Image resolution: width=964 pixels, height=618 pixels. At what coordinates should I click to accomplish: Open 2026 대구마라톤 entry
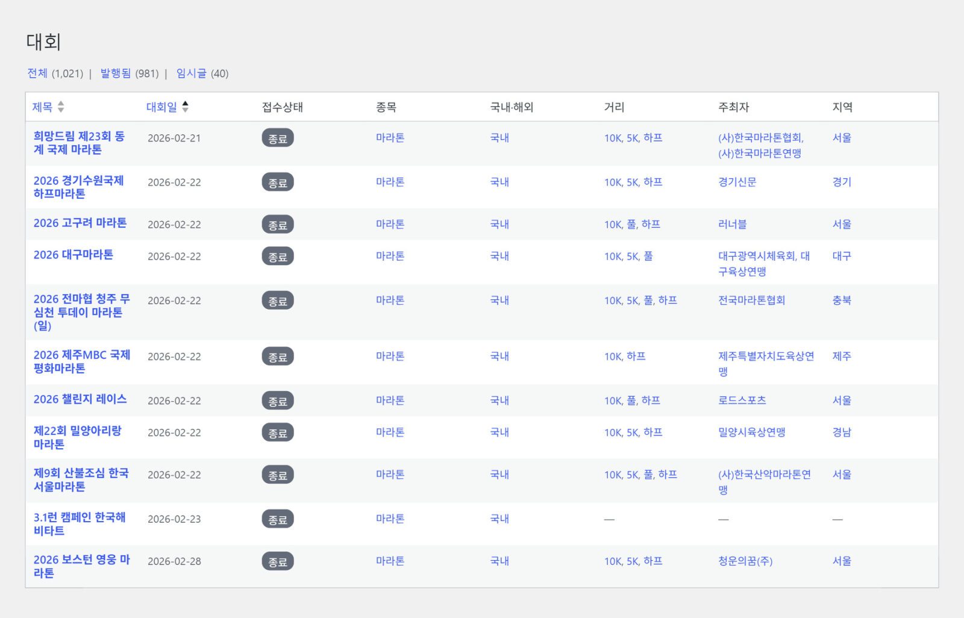pyautogui.click(x=74, y=255)
